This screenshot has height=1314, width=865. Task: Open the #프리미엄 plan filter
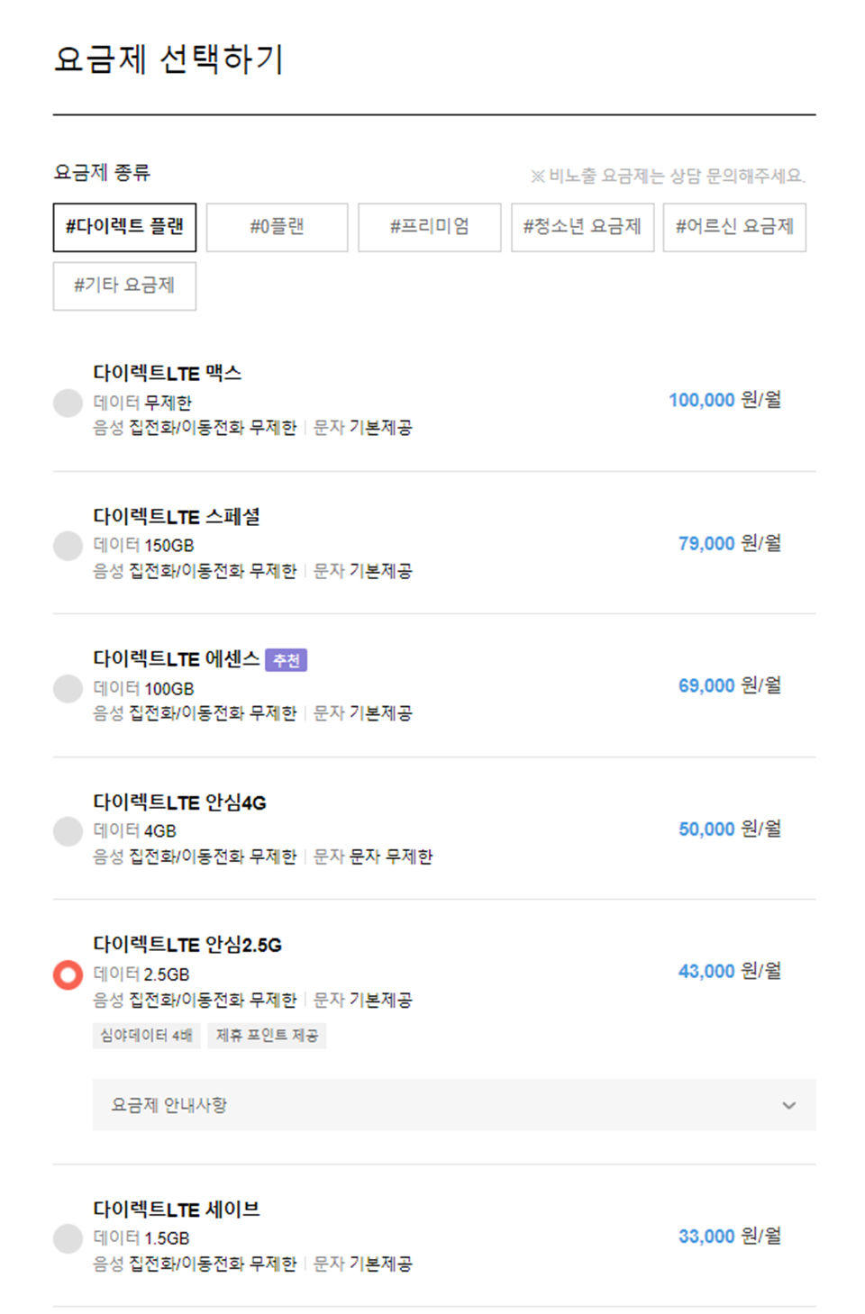tap(430, 227)
